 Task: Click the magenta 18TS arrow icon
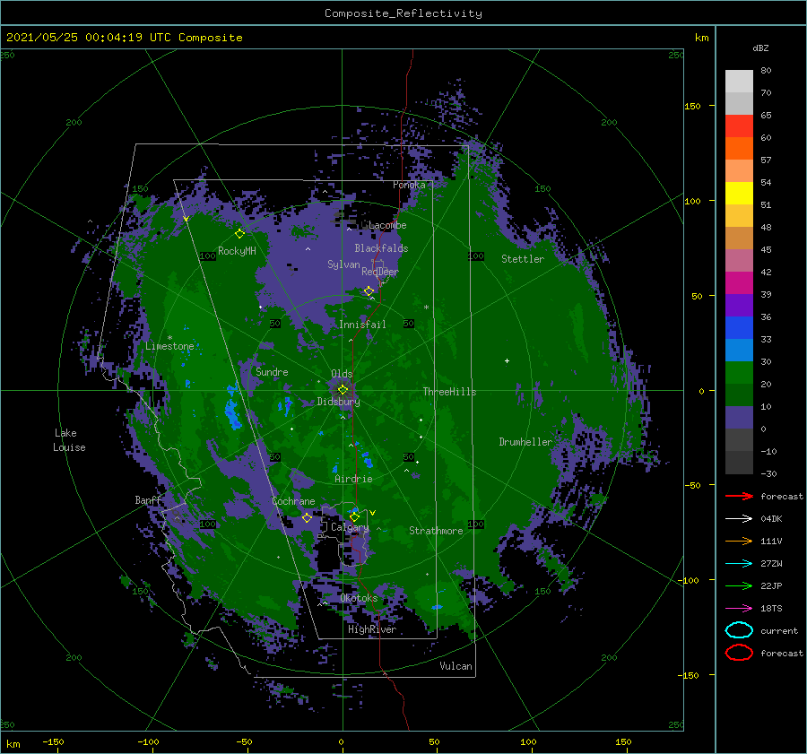click(x=739, y=609)
